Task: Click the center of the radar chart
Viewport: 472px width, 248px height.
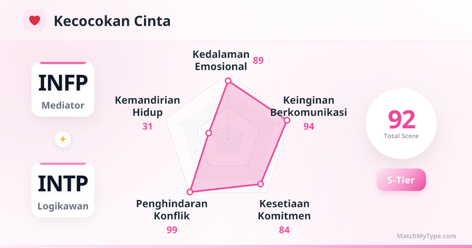Action: [x=228, y=139]
